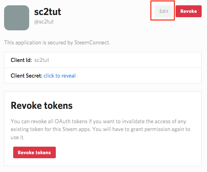
Task: Click the red Revoke button
Action: [188, 11]
